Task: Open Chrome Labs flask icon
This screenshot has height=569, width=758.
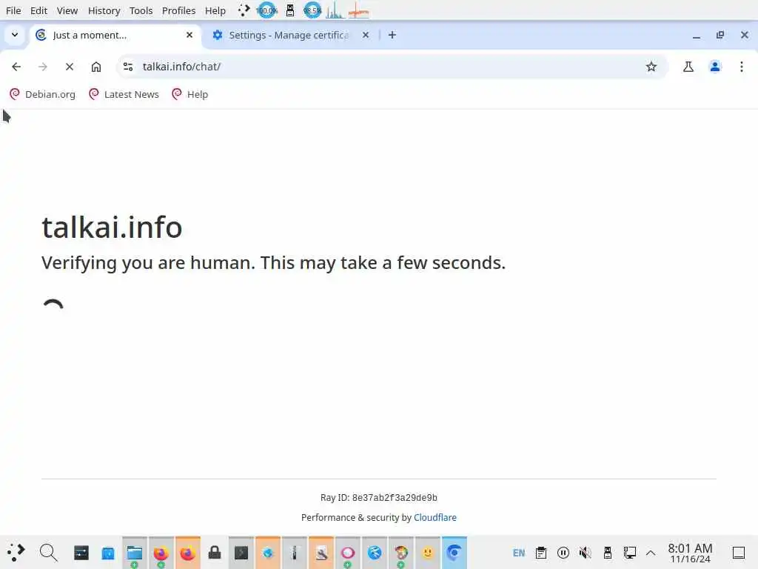Action: pyautogui.click(x=688, y=67)
